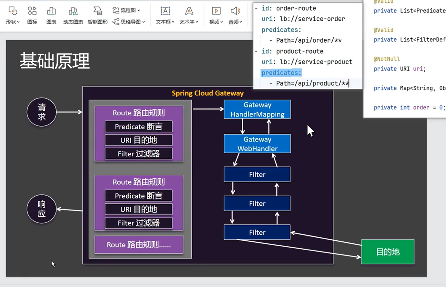Select Filter 过滤器 in the upper Route box
Screen dimensions: 446x287
click(138, 154)
